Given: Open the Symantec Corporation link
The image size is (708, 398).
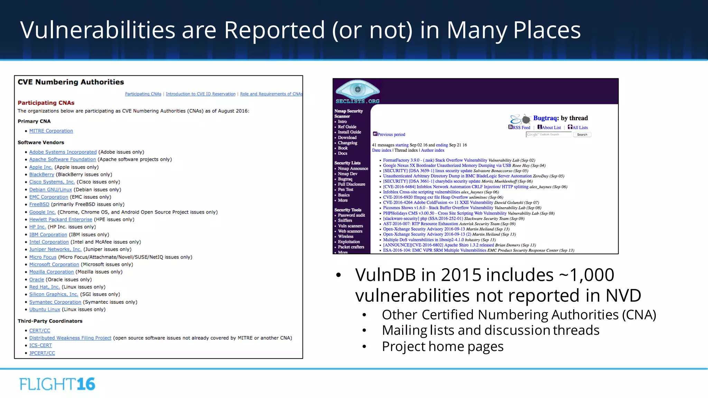Looking at the screenshot, I should (x=55, y=302).
